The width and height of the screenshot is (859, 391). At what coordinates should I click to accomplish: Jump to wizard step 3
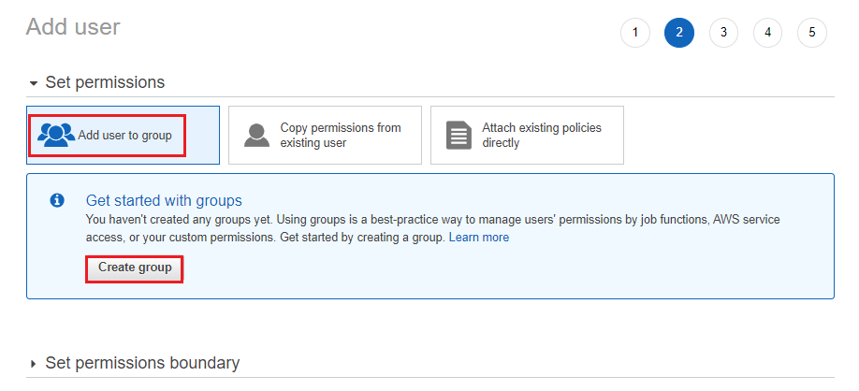pos(723,33)
